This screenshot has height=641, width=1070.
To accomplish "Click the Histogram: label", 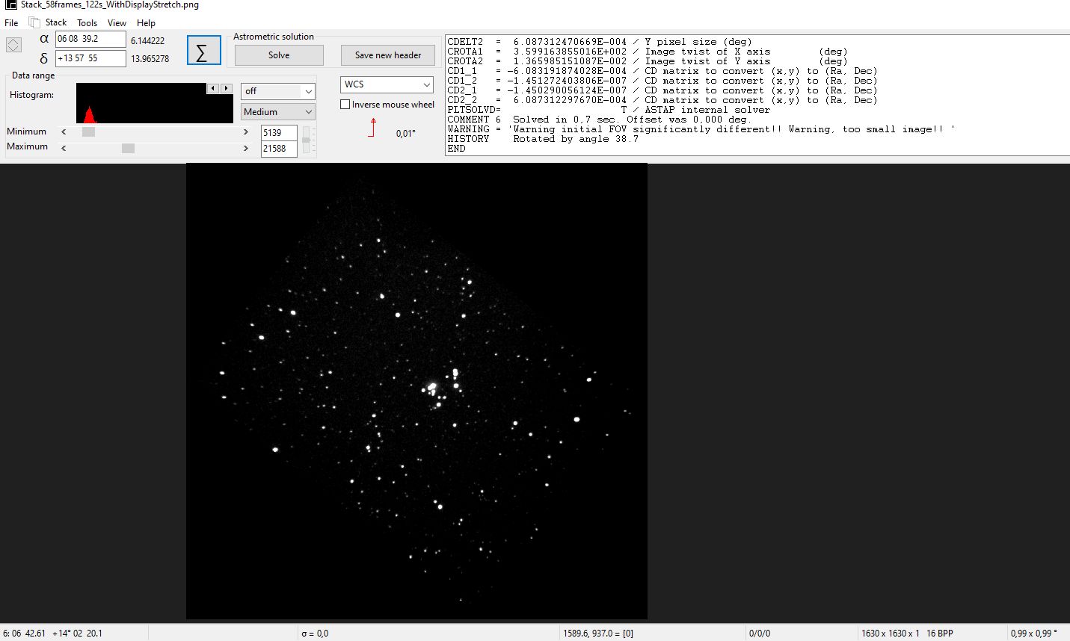I will coord(31,95).
